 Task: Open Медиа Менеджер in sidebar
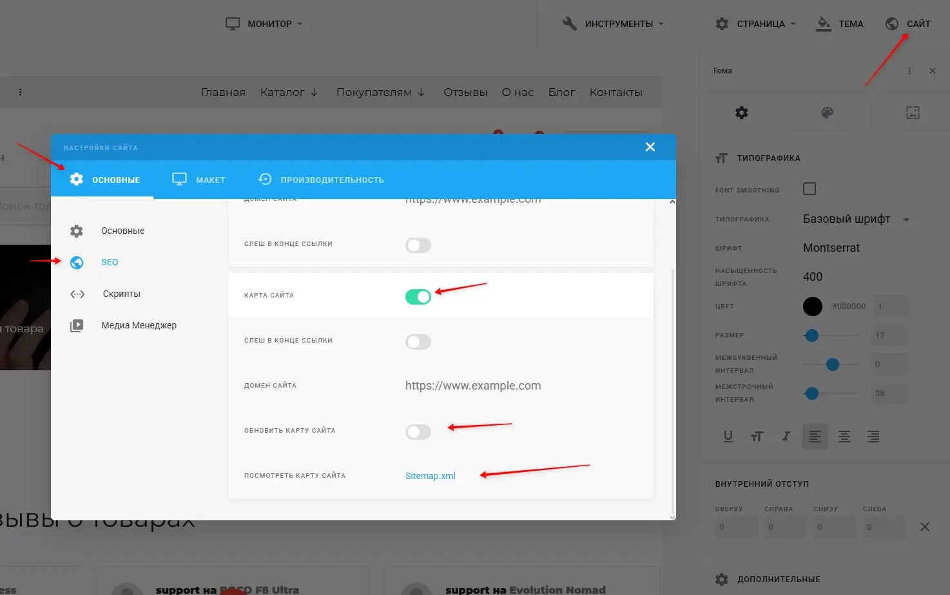pos(138,325)
